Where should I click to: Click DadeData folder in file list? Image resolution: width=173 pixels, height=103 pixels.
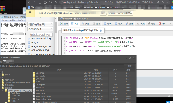click(40, 76)
